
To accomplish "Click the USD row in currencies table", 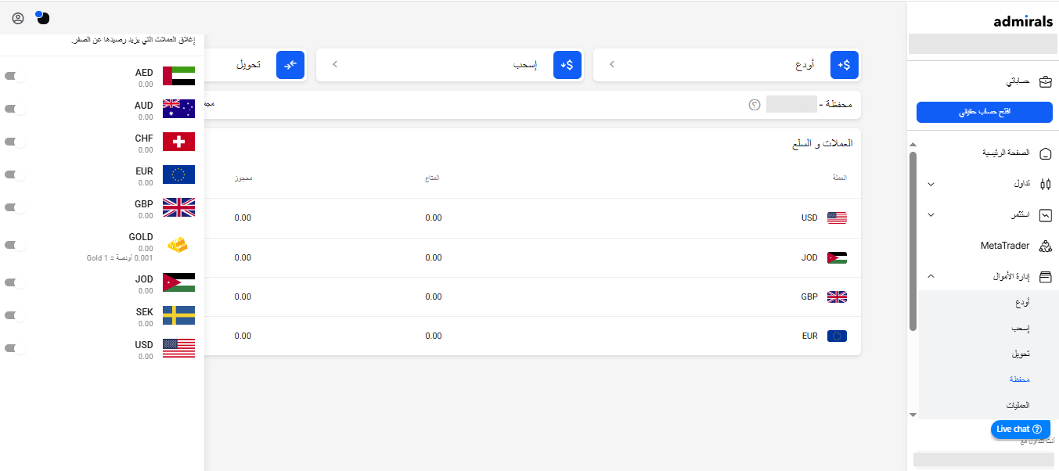I will pos(532,218).
